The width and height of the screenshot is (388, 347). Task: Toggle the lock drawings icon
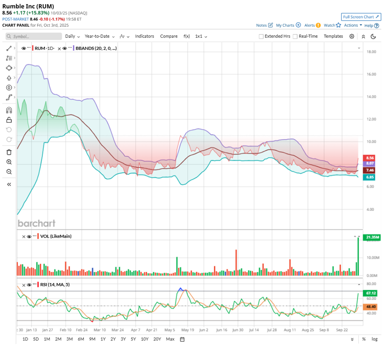(x=9, y=120)
